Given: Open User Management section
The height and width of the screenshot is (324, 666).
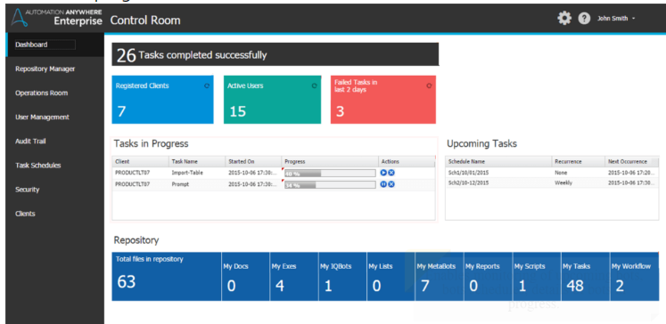Looking at the screenshot, I should 42,117.
